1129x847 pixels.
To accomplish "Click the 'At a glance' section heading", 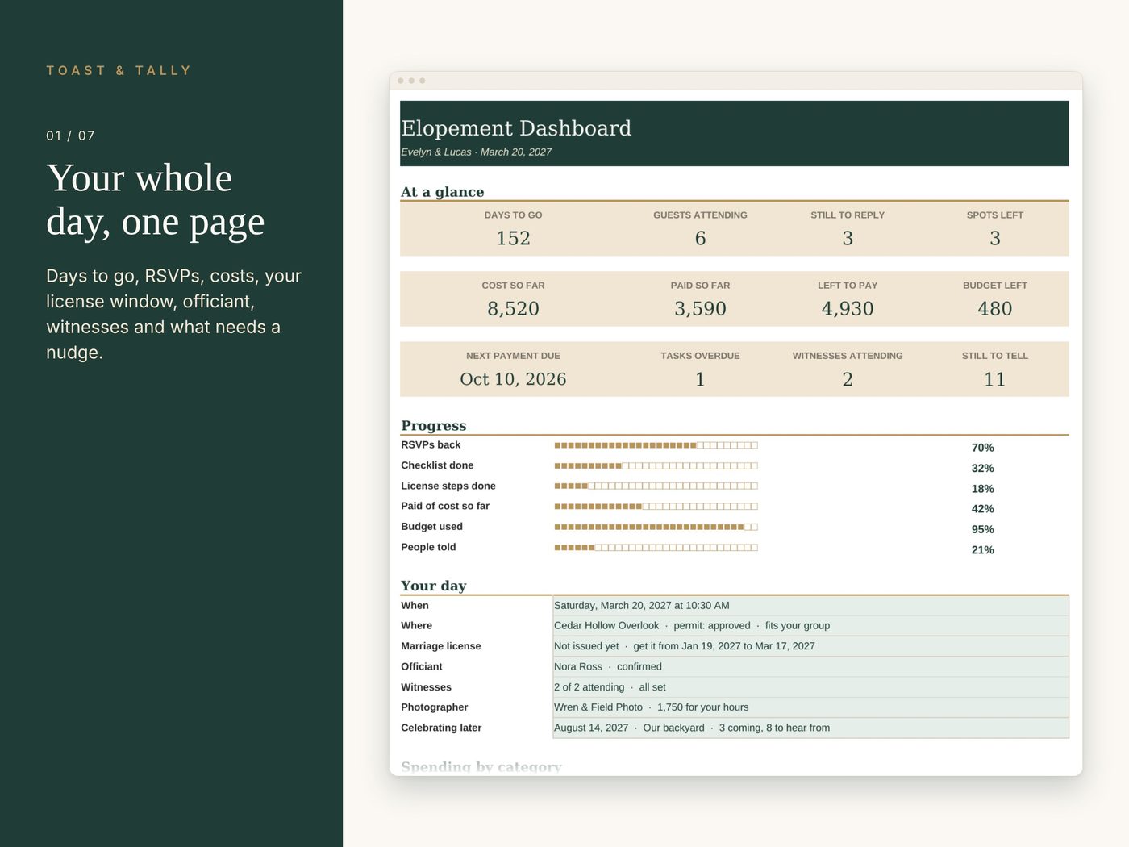I will tap(443, 192).
